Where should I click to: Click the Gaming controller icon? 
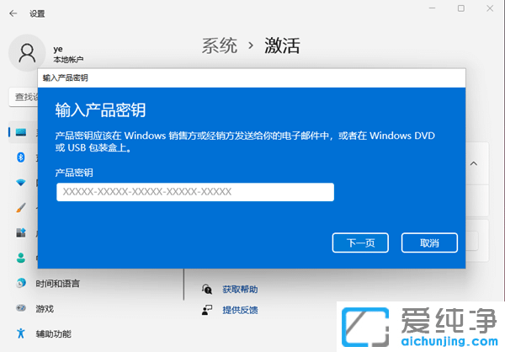point(21,308)
